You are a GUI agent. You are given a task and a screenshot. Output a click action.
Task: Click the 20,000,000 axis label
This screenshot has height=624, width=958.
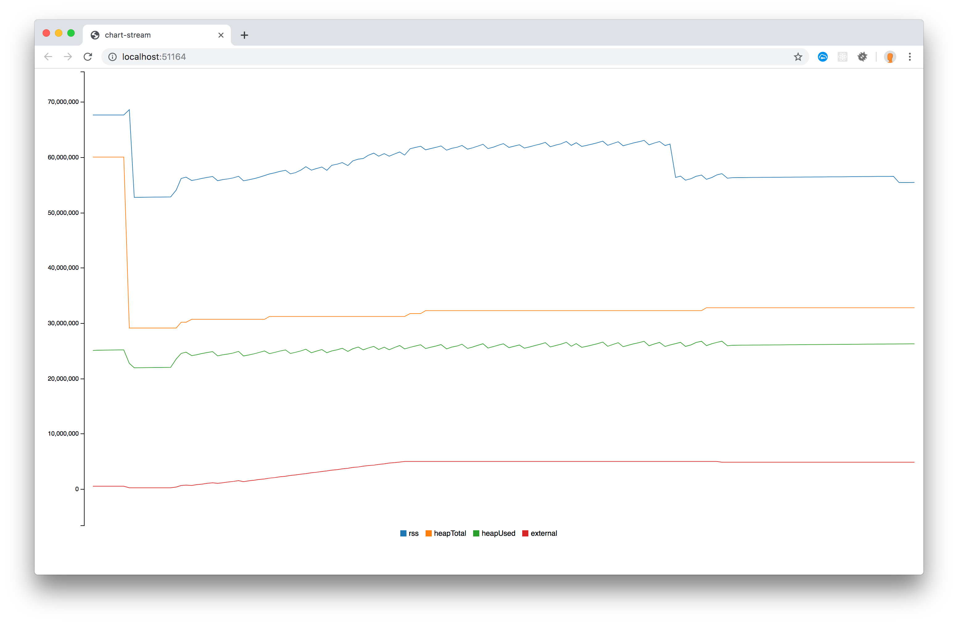click(x=63, y=378)
